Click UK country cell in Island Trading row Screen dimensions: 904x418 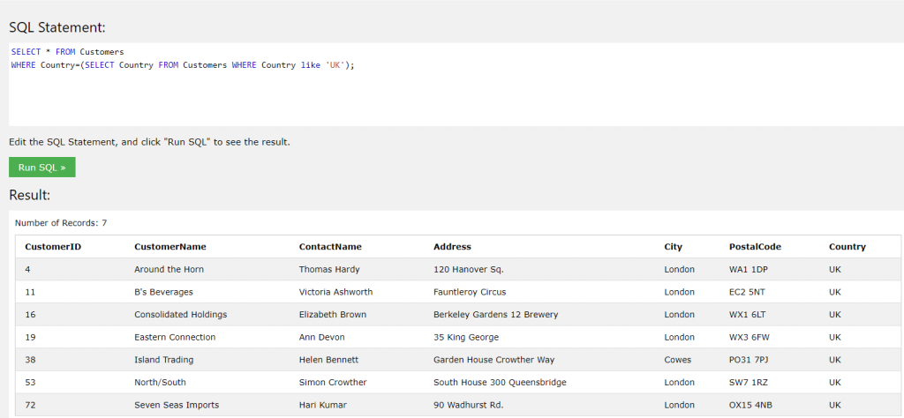(x=835, y=359)
